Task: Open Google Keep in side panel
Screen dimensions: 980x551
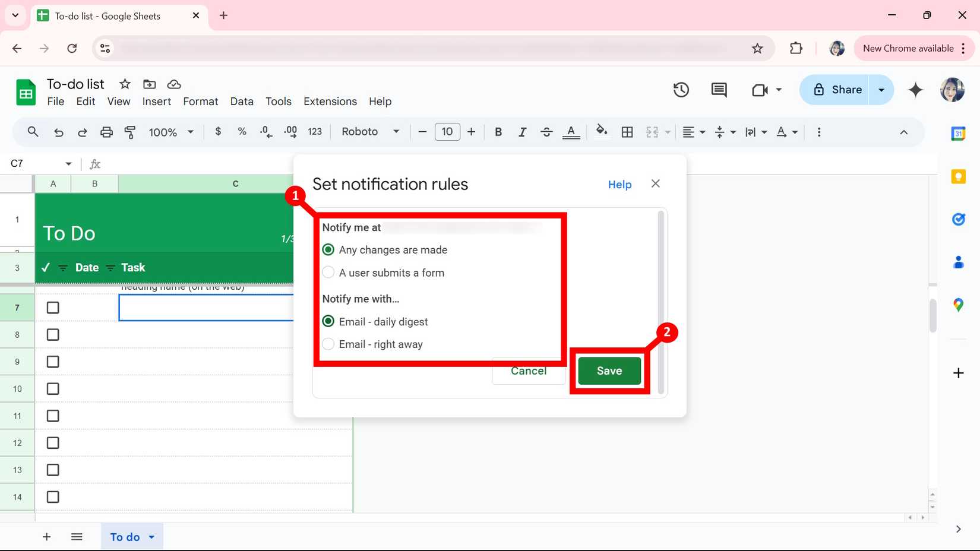Action: (x=958, y=176)
